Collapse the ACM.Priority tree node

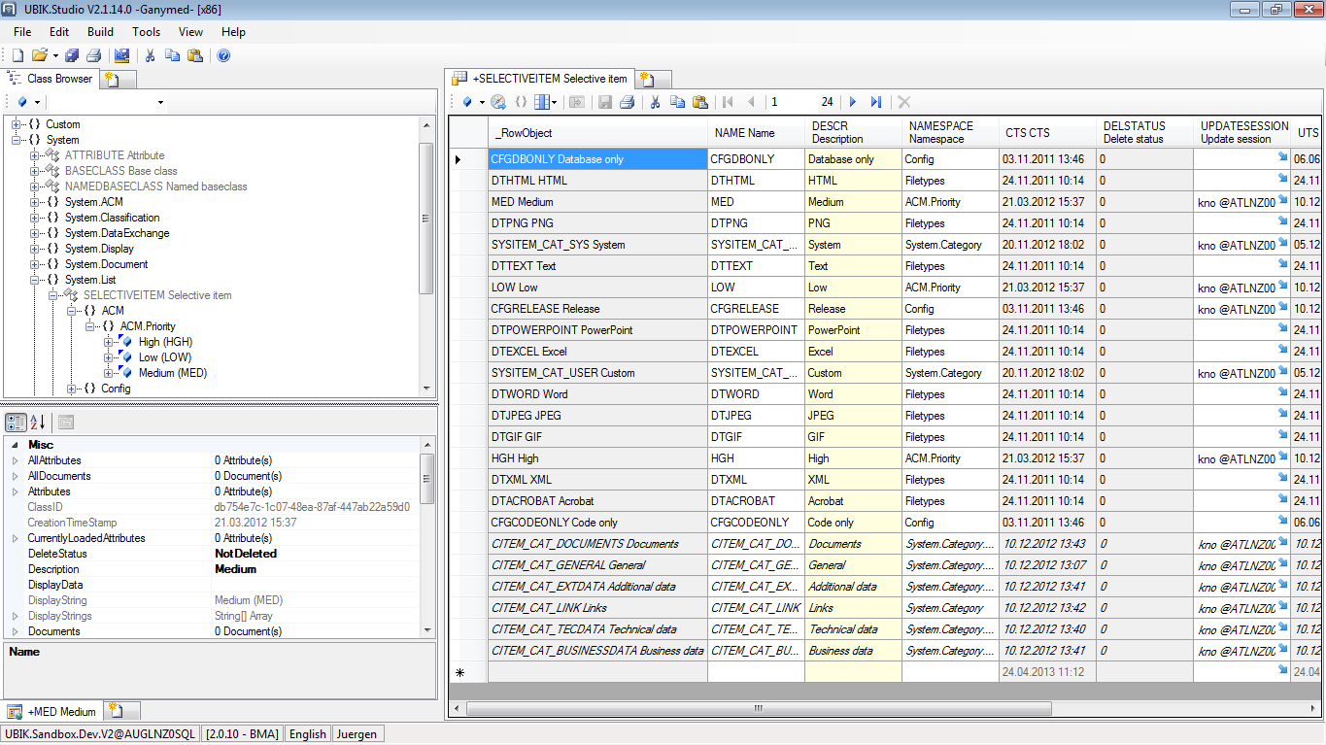pyautogui.click(x=90, y=326)
